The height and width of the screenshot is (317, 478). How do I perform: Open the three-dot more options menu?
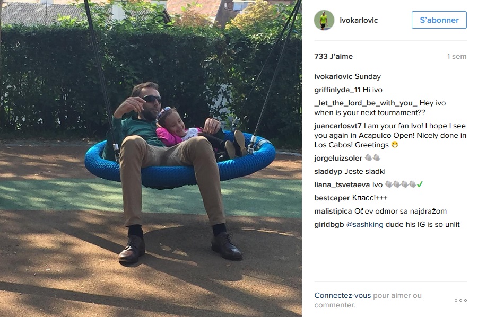pos(460,300)
